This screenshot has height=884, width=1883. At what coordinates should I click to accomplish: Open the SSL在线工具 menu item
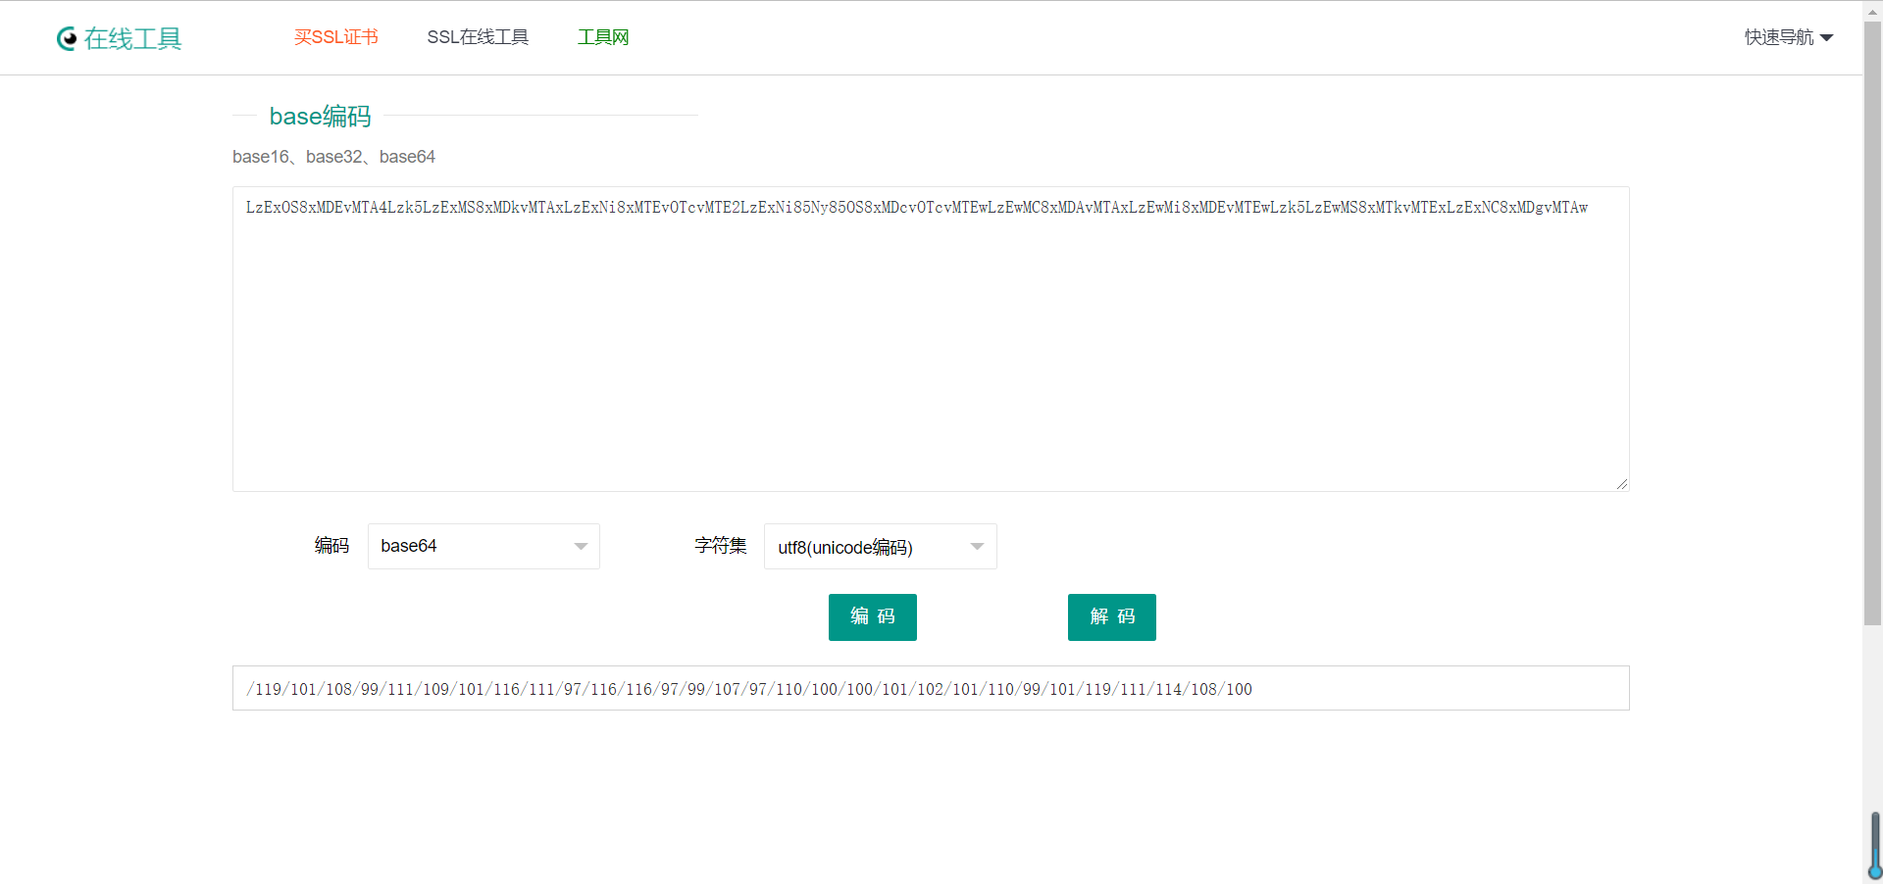click(x=478, y=37)
